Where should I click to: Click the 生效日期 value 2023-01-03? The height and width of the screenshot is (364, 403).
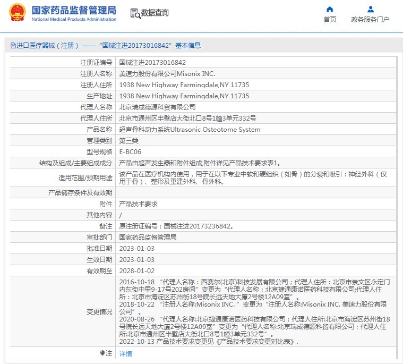click(x=137, y=260)
